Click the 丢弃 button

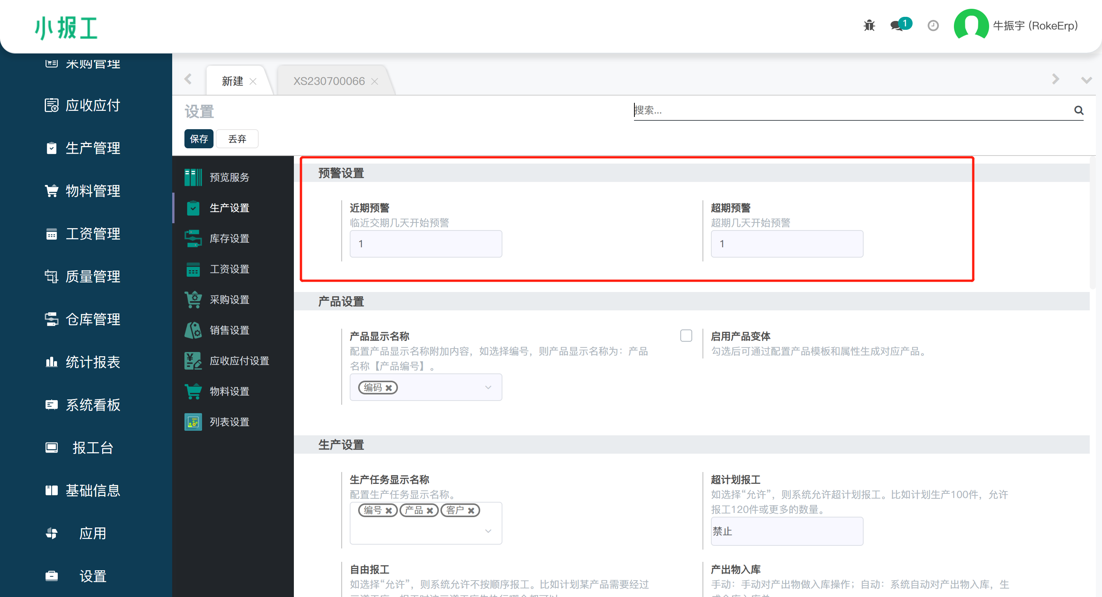click(237, 139)
